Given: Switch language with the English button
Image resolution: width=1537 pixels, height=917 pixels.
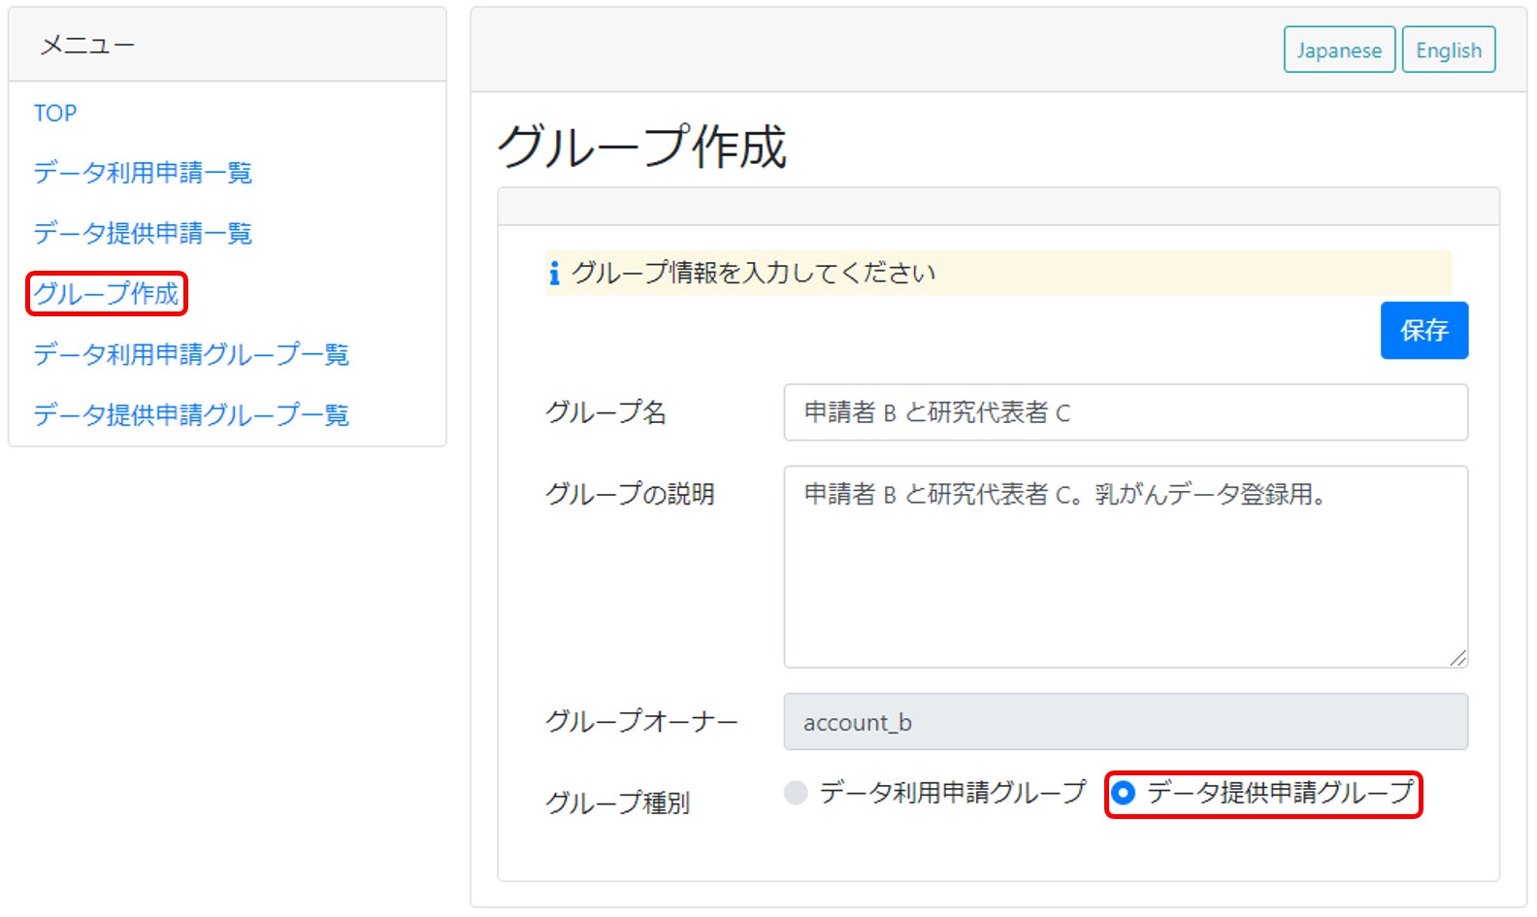Looking at the screenshot, I should (1448, 50).
